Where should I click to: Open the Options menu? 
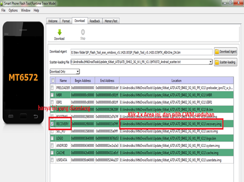coord(13,11)
